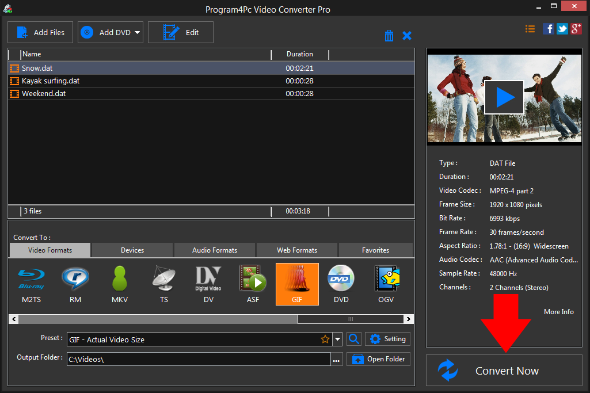Click the Twitter share icon

[562, 29]
